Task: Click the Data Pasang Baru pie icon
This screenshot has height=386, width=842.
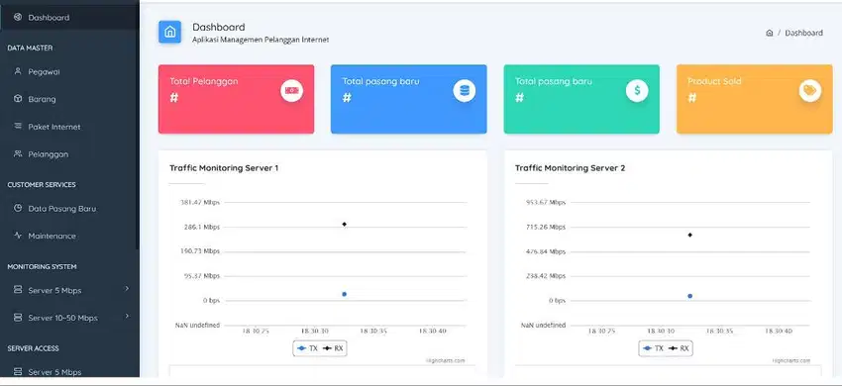Action: (17, 208)
